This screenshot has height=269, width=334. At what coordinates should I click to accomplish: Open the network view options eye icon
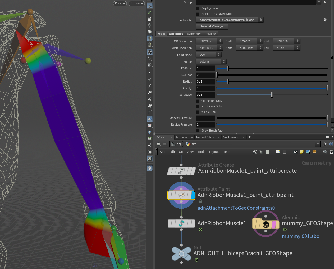coord(332,152)
